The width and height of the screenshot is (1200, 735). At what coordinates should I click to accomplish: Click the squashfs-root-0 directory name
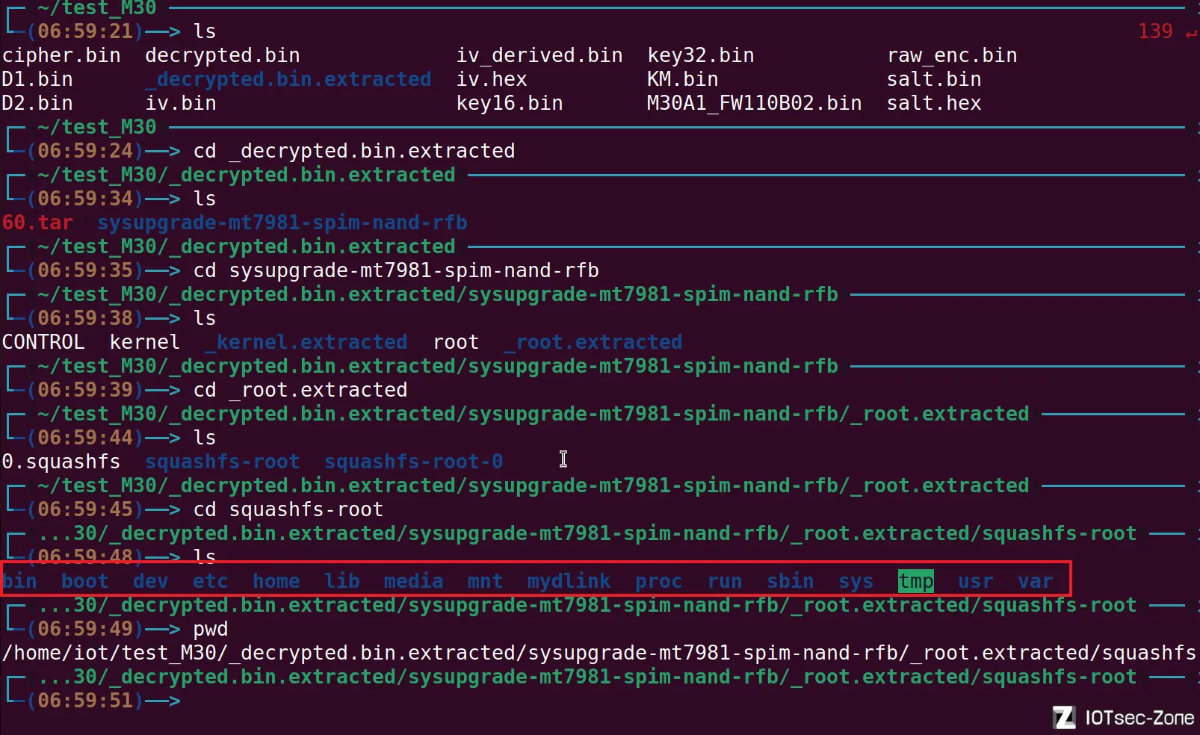[413, 462]
